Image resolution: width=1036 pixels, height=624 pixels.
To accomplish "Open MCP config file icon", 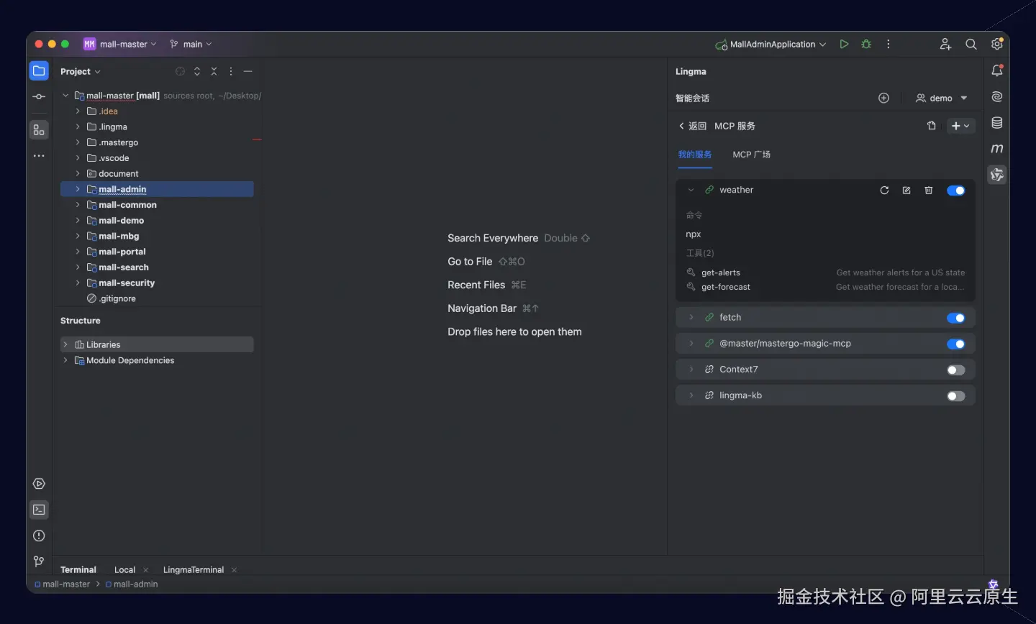I will pos(932,126).
